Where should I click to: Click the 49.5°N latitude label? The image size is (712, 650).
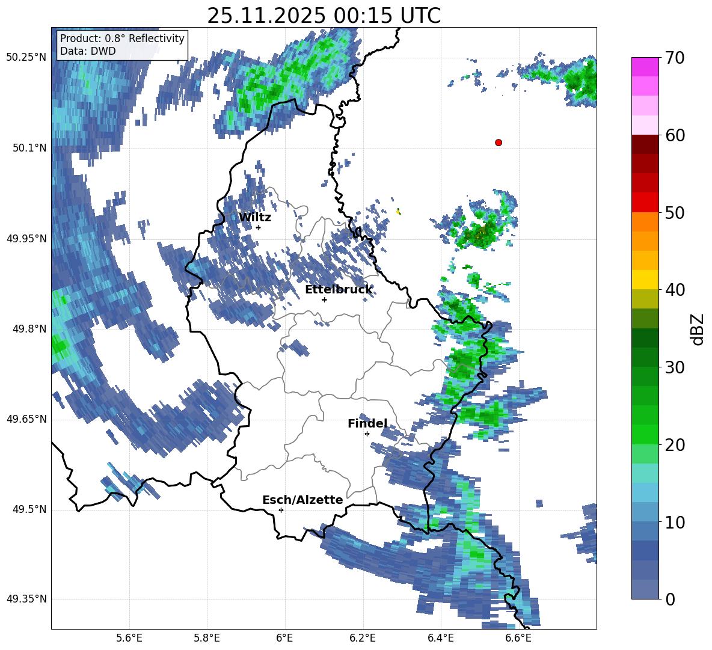[29, 509]
